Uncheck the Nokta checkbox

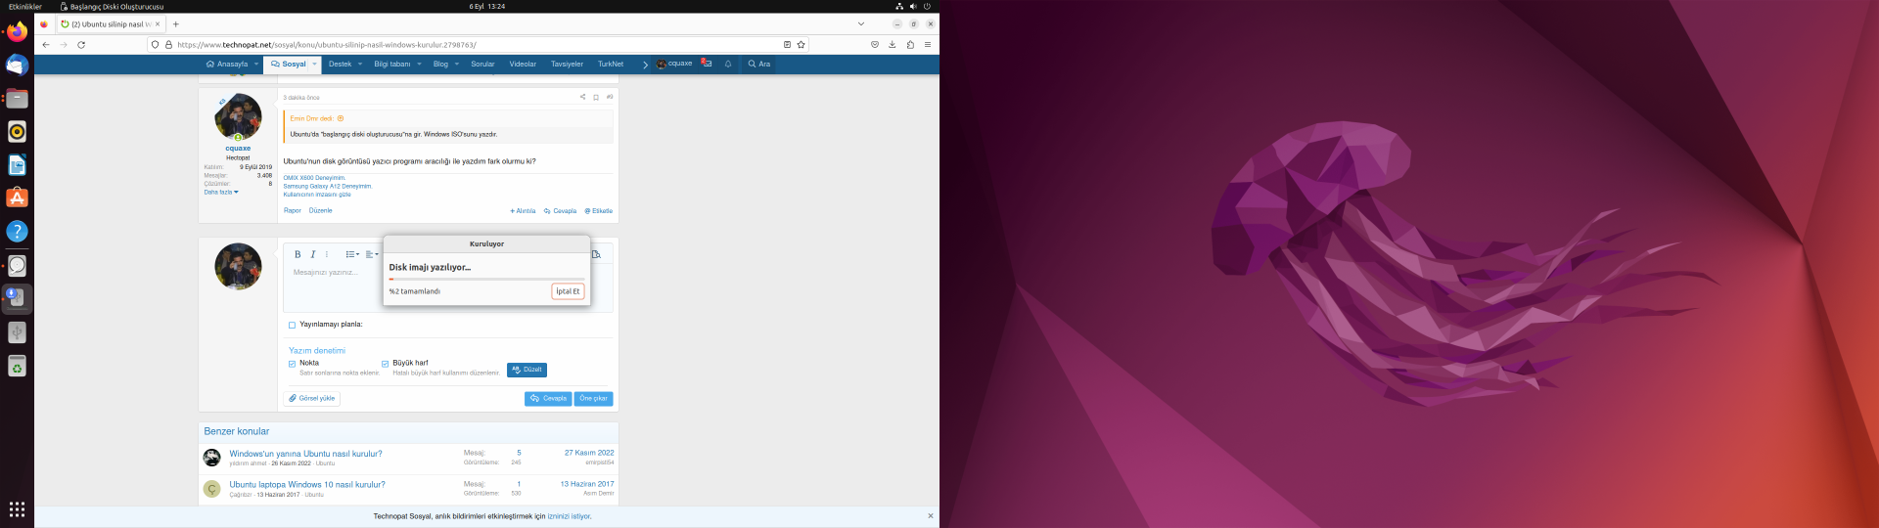[292, 364]
